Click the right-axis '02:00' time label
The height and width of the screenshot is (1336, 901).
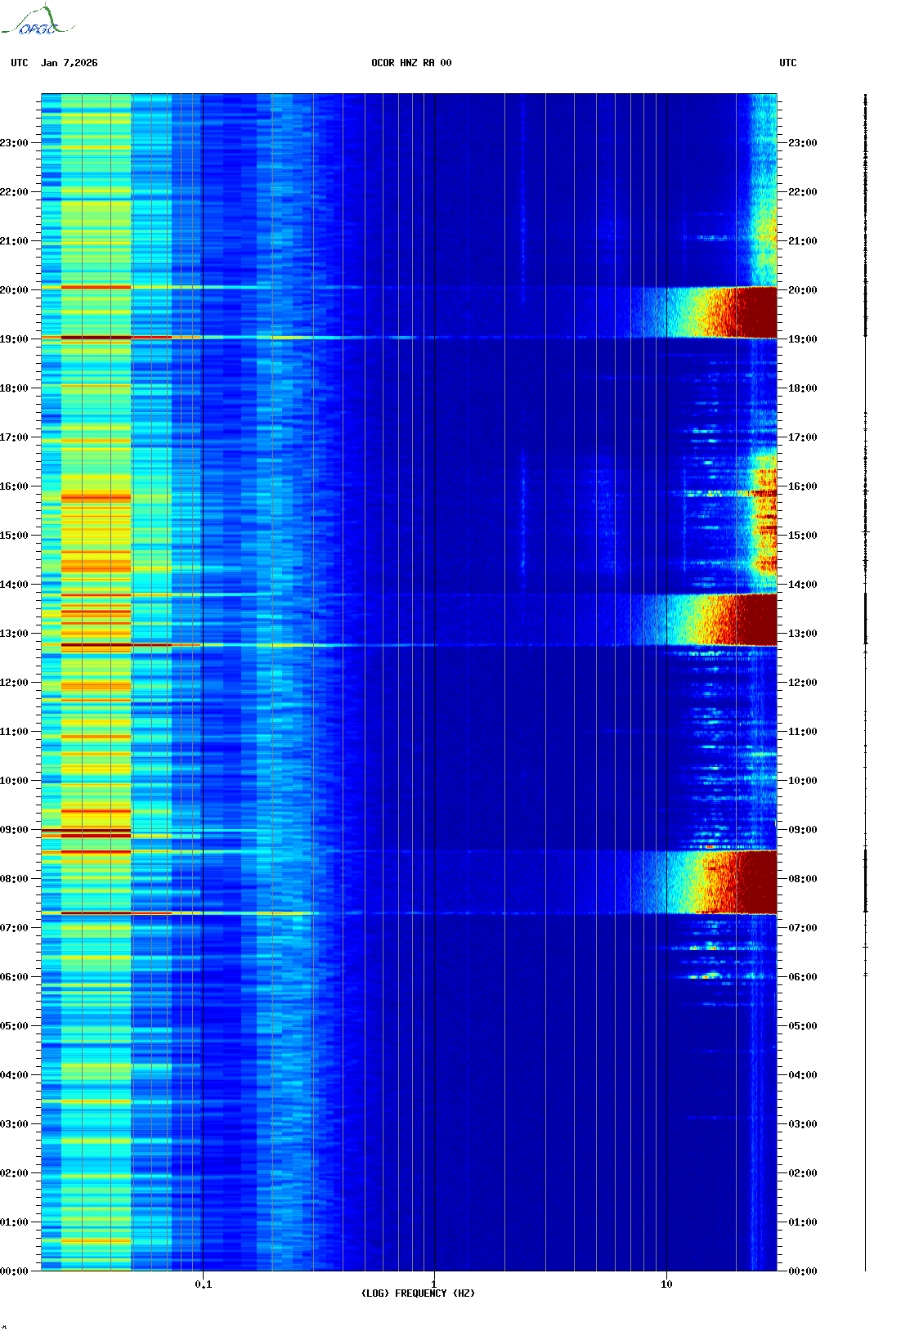click(803, 1173)
